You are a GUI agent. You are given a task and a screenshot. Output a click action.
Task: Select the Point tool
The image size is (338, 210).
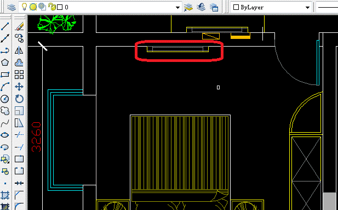click(5, 184)
